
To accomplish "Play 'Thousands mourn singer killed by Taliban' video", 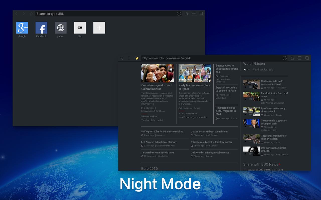I will coord(252,139).
